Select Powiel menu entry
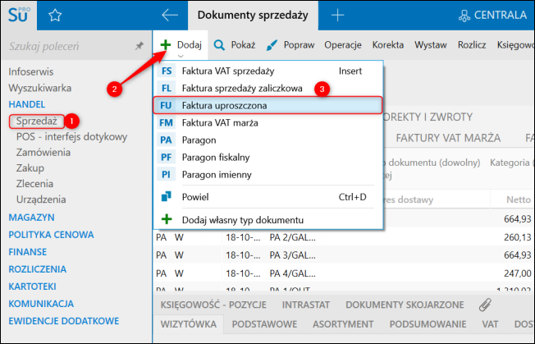 point(267,197)
